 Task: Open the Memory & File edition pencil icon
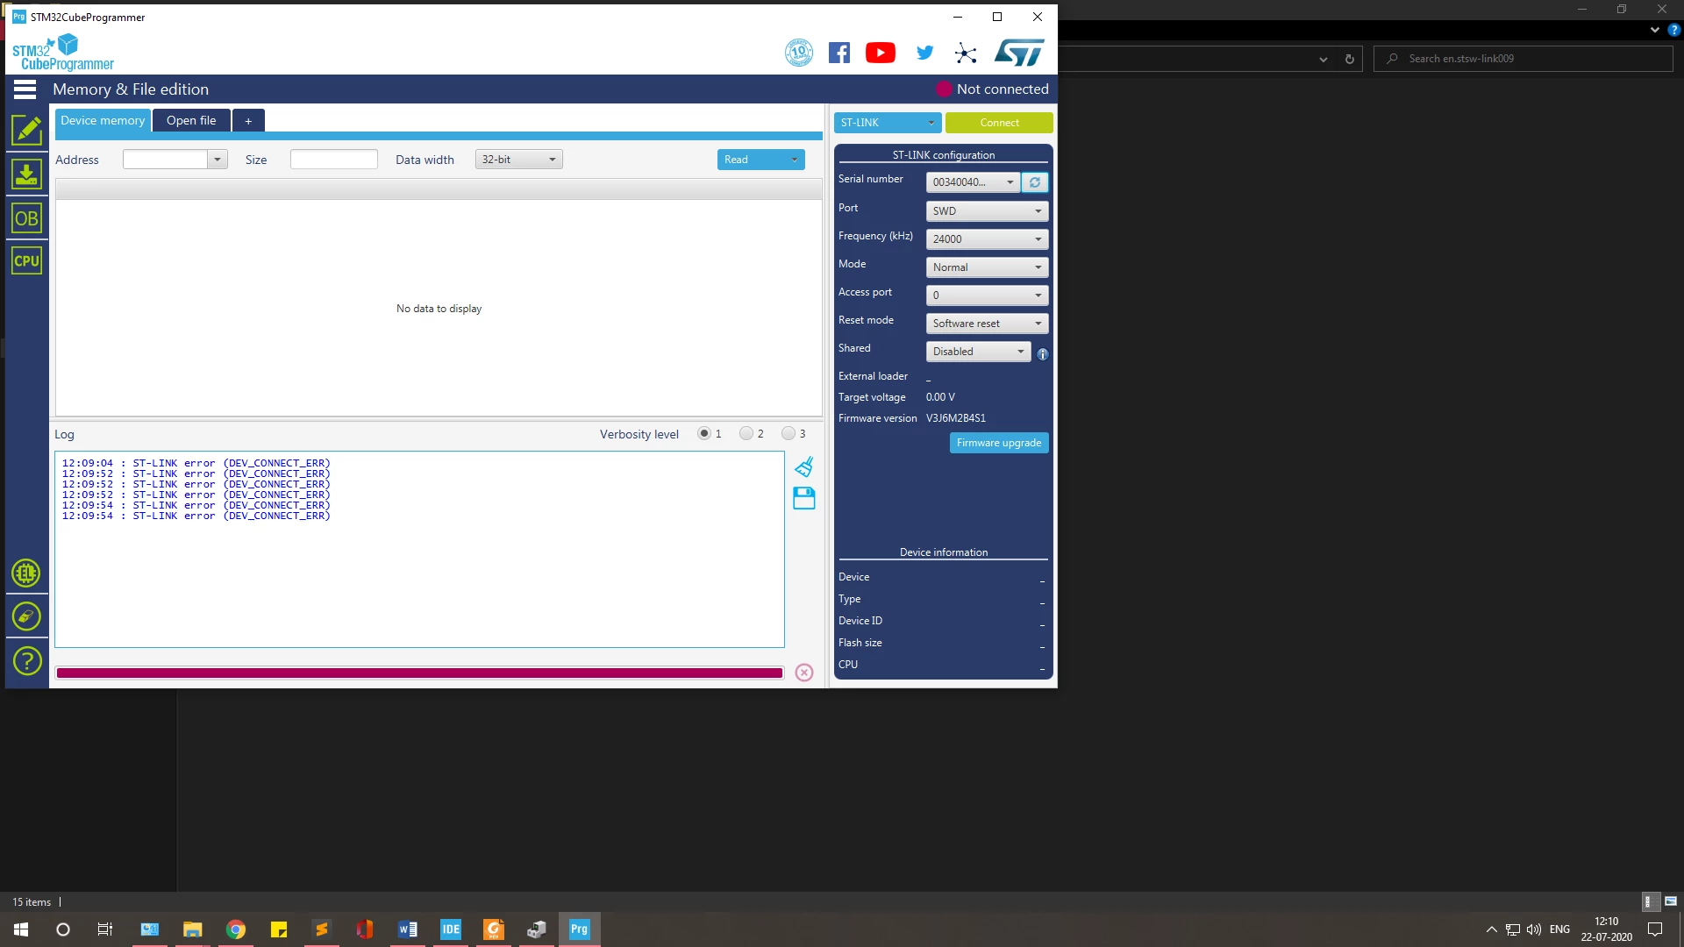click(x=26, y=130)
